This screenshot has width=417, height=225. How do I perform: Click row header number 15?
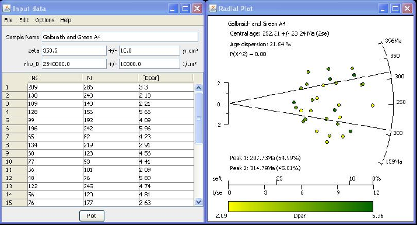(x=15, y=203)
